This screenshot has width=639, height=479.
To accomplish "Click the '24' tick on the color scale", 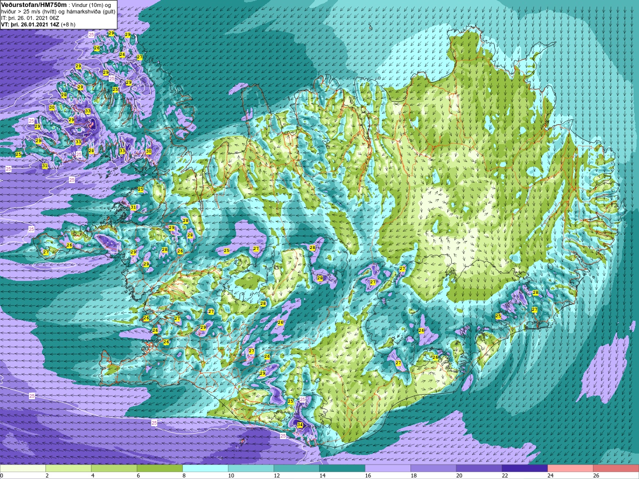I will [x=551, y=476].
